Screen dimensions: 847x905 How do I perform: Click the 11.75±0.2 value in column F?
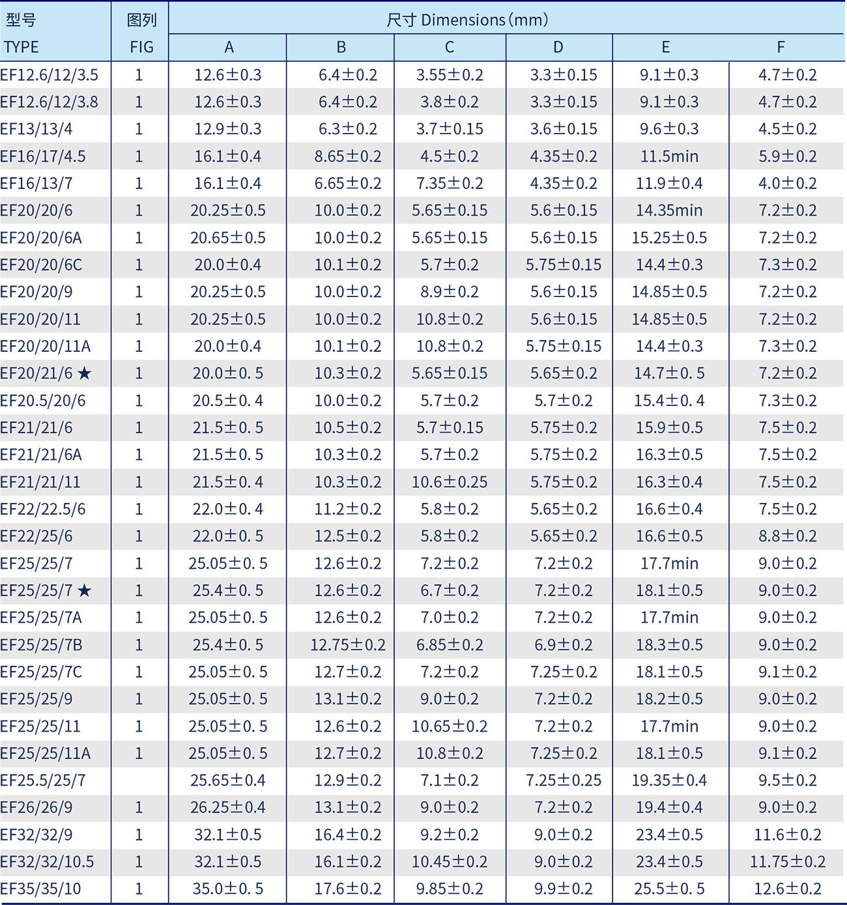point(787,862)
